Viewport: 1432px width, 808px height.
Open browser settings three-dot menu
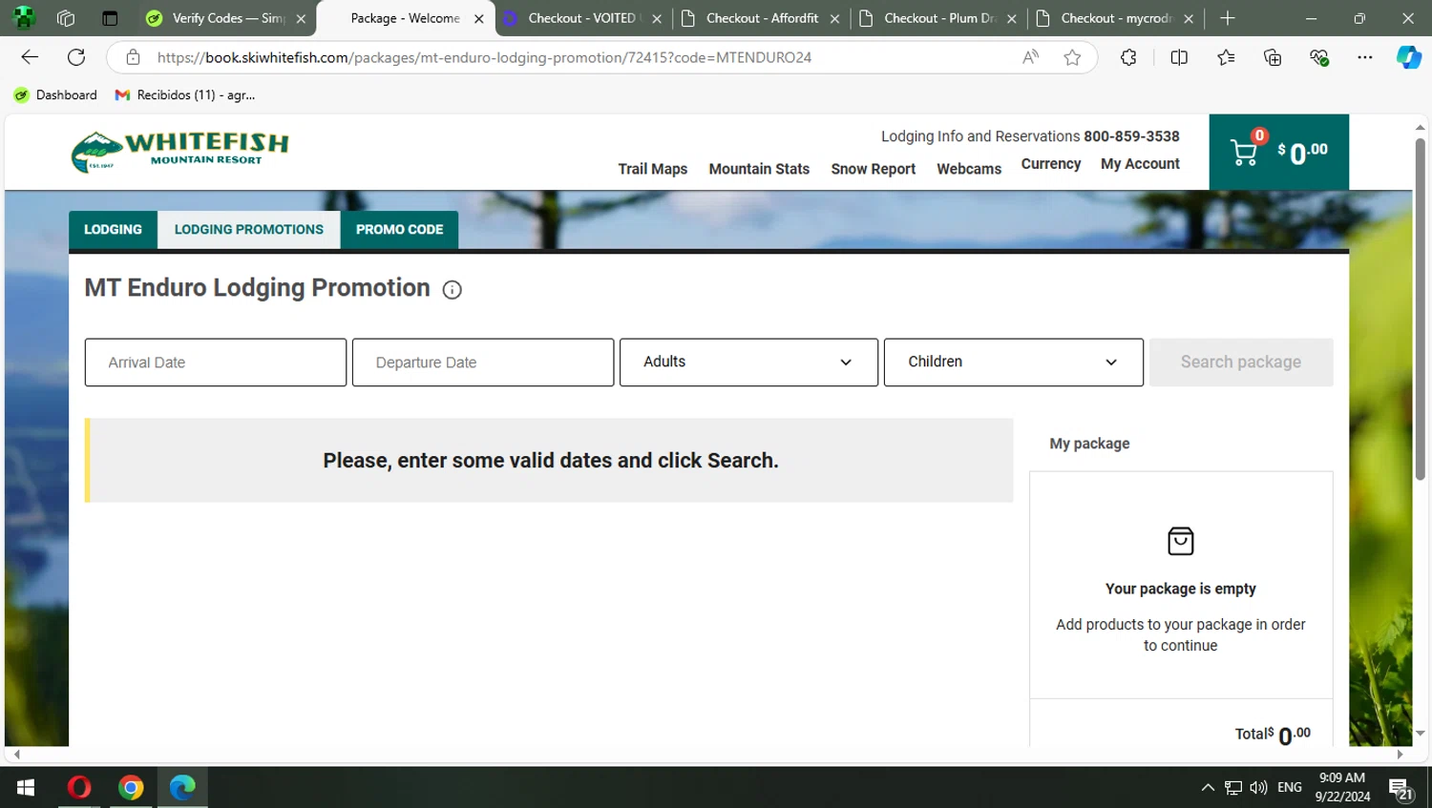[1365, 57]
